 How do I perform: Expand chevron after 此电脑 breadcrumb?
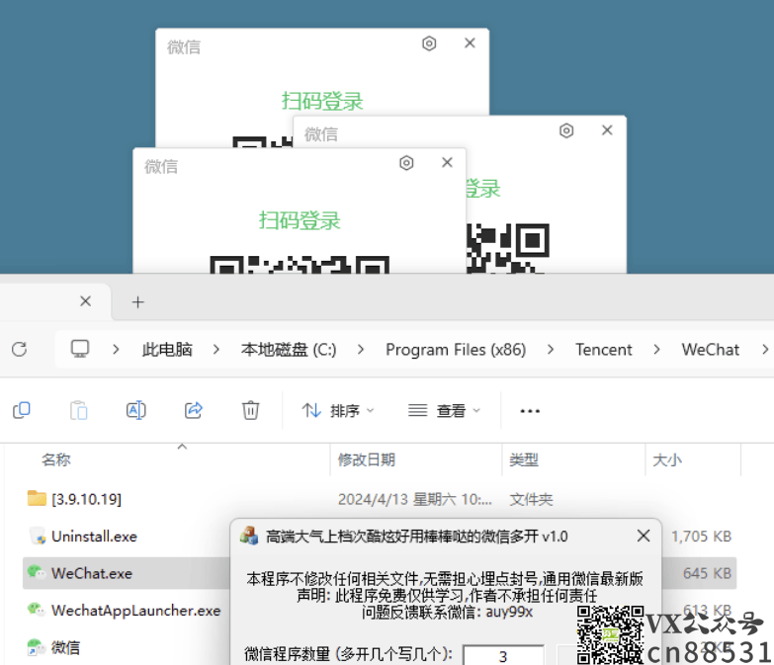tap(216, 350)
